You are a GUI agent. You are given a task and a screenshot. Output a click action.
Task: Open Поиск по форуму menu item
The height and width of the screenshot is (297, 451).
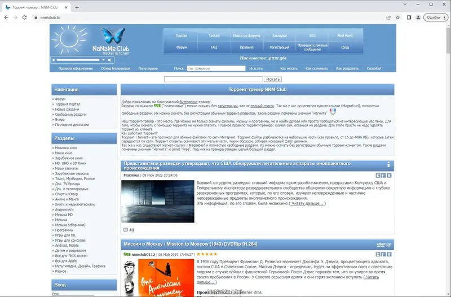tap(246, 36)
